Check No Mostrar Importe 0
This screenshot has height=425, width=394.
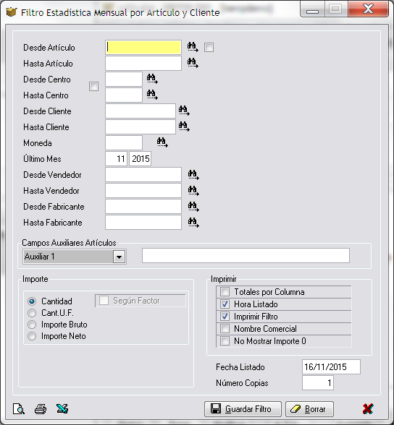(225, 340)
